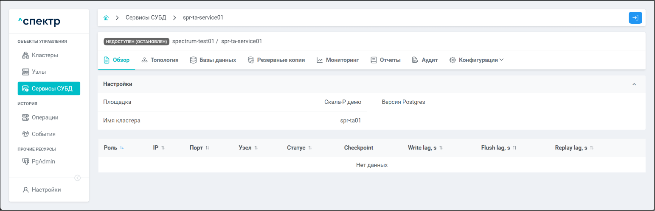Image resolution: width=655 pixels, height=211 pixels.
Task: Open Настройки at the sidebar bottom
Action: 46,190
